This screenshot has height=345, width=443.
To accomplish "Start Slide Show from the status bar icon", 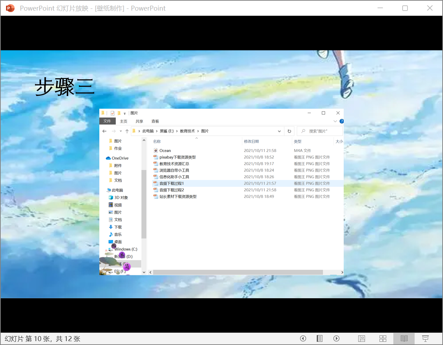I will (425, 338).
